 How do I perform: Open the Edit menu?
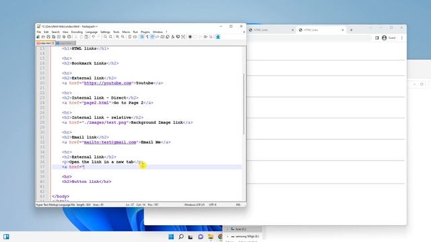pyautogui.click(x=46, y=32)
